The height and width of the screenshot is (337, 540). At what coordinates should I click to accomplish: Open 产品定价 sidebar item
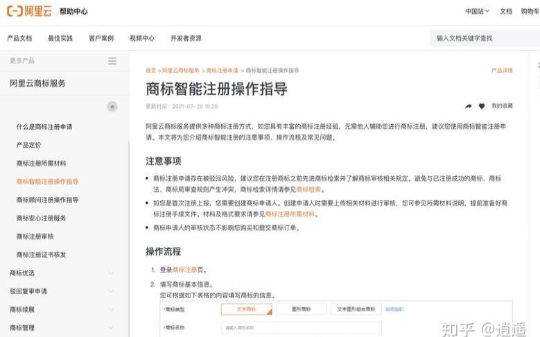click(x=28, y=145)
